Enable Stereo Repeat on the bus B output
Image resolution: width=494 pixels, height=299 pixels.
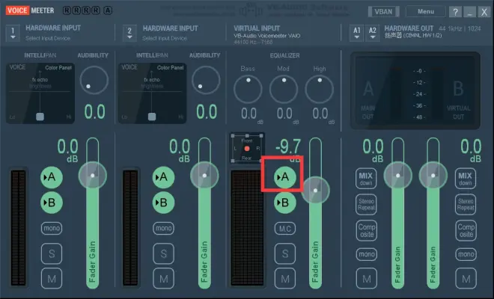point(466,205)
